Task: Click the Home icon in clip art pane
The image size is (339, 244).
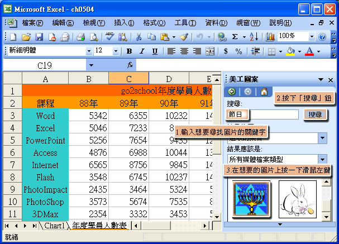Action: tap(264, 92)
